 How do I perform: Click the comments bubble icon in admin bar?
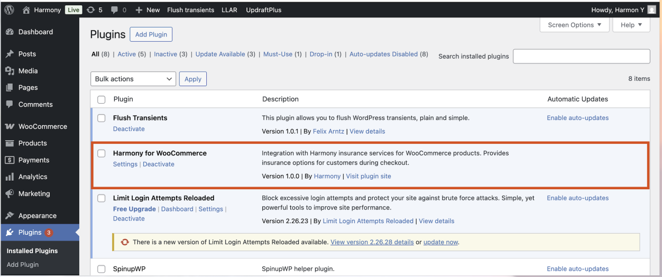click(114, 10)
